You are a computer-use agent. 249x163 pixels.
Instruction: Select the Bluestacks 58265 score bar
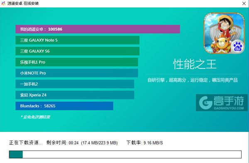tap(64, 106)
